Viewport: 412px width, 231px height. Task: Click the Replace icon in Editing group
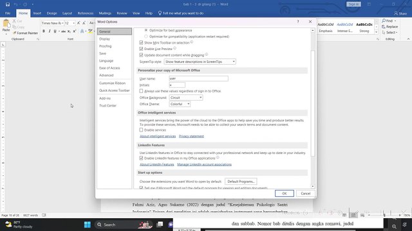pyautogui.click(x=384, y=27)
